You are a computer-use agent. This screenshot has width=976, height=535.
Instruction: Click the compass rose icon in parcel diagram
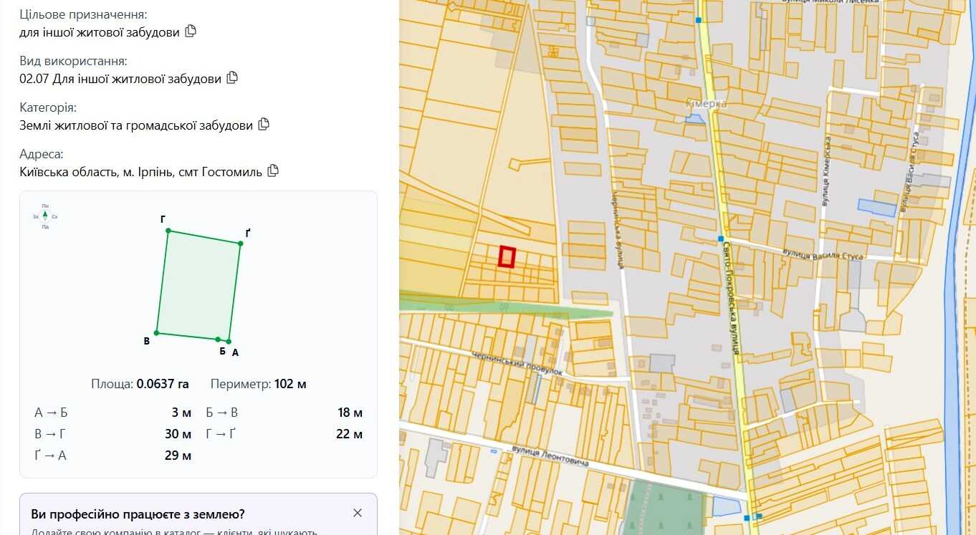pos(45,216)
